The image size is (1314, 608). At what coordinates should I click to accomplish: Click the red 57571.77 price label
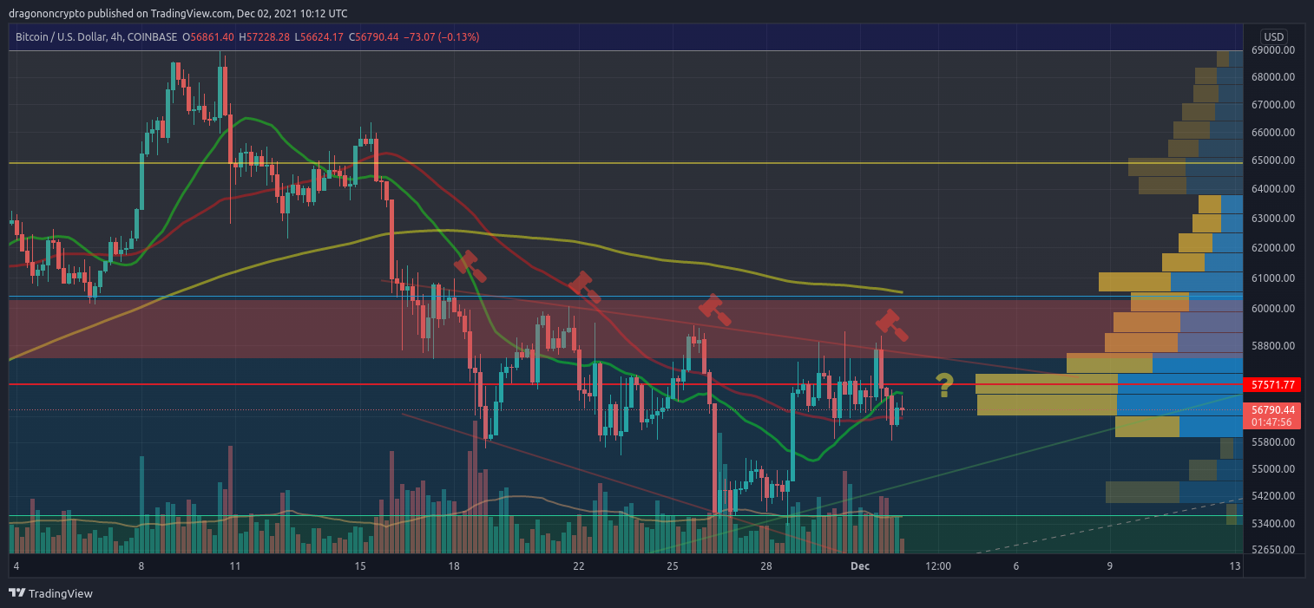click(1273, 384)
